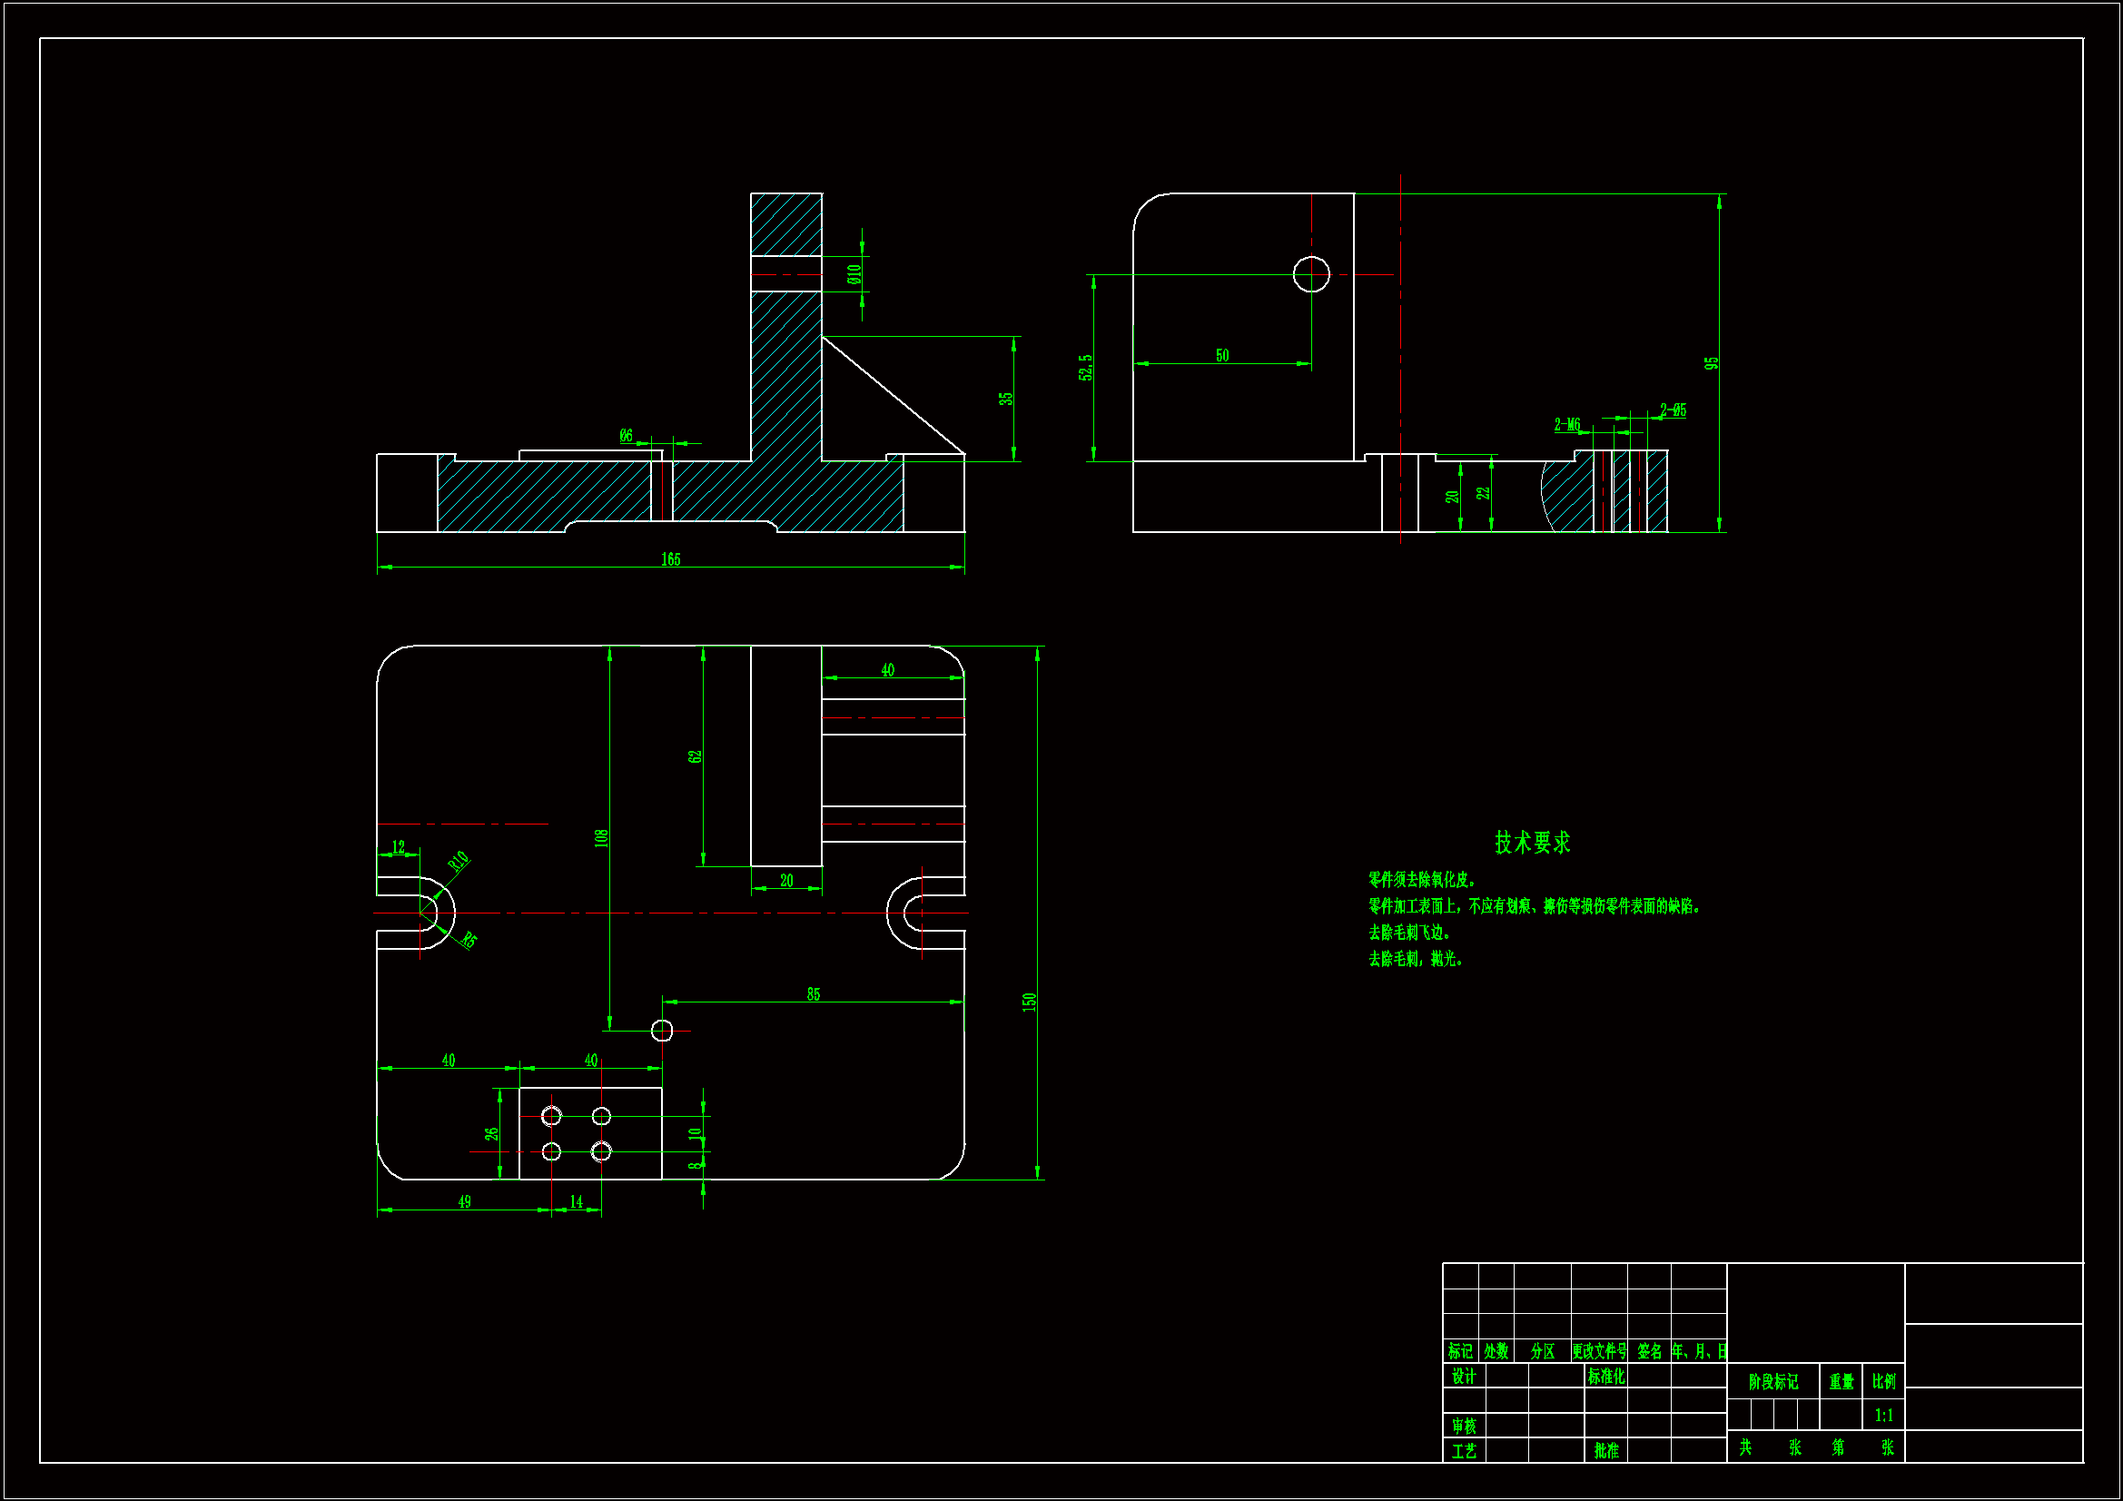Click the 35 rib height dimension
The height and width of the screenshot is (1501, 2123).
pyautogui.click(x=1006, y=399)
